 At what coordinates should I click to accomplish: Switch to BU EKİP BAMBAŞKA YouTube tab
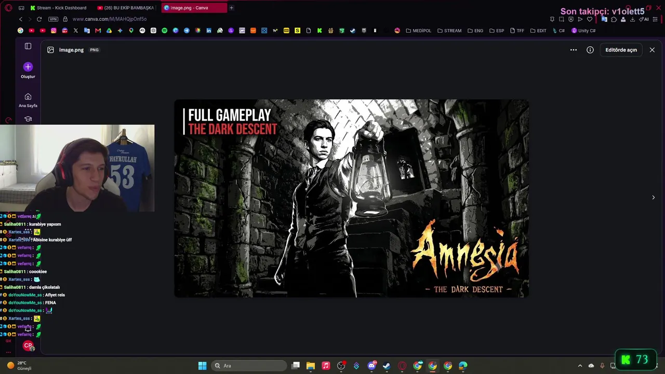coord(127,8)
